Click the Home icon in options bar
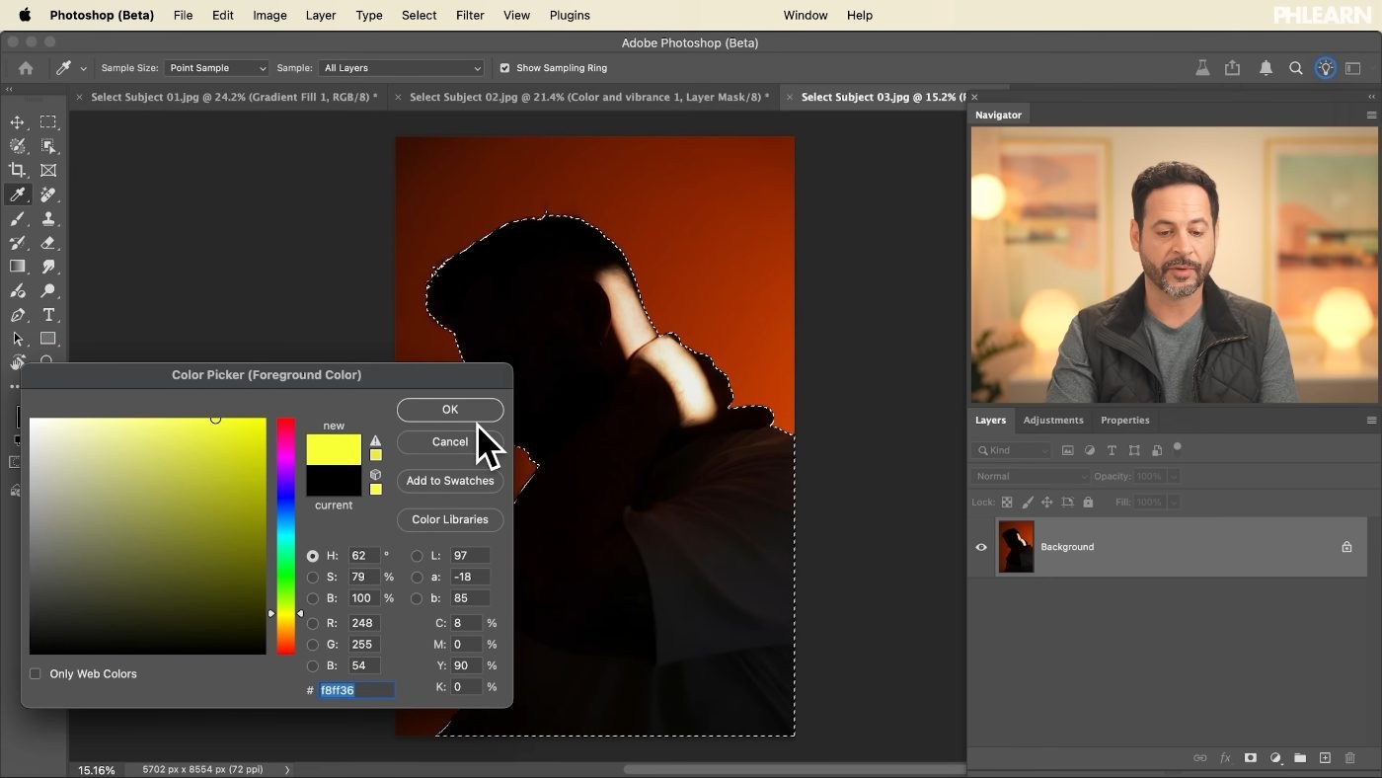Image resolution: width=1382 pixels, height=778 pixels. pyautogui.click(x=26, y=68)
